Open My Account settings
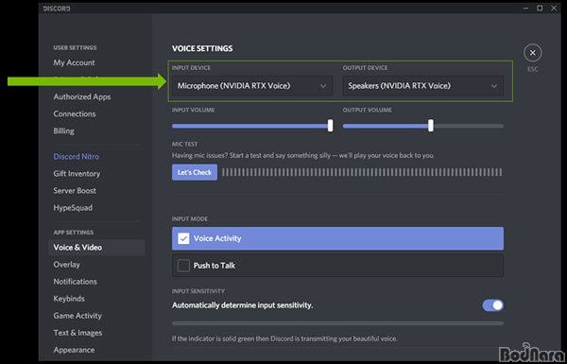 (74, 62)
